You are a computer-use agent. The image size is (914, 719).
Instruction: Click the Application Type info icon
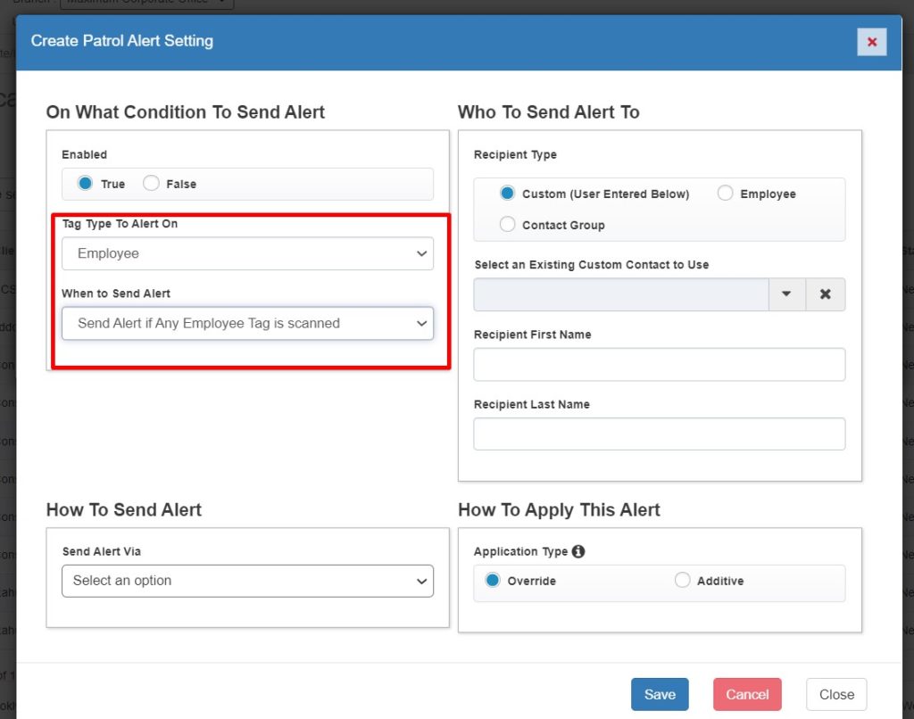pos(578,551)
